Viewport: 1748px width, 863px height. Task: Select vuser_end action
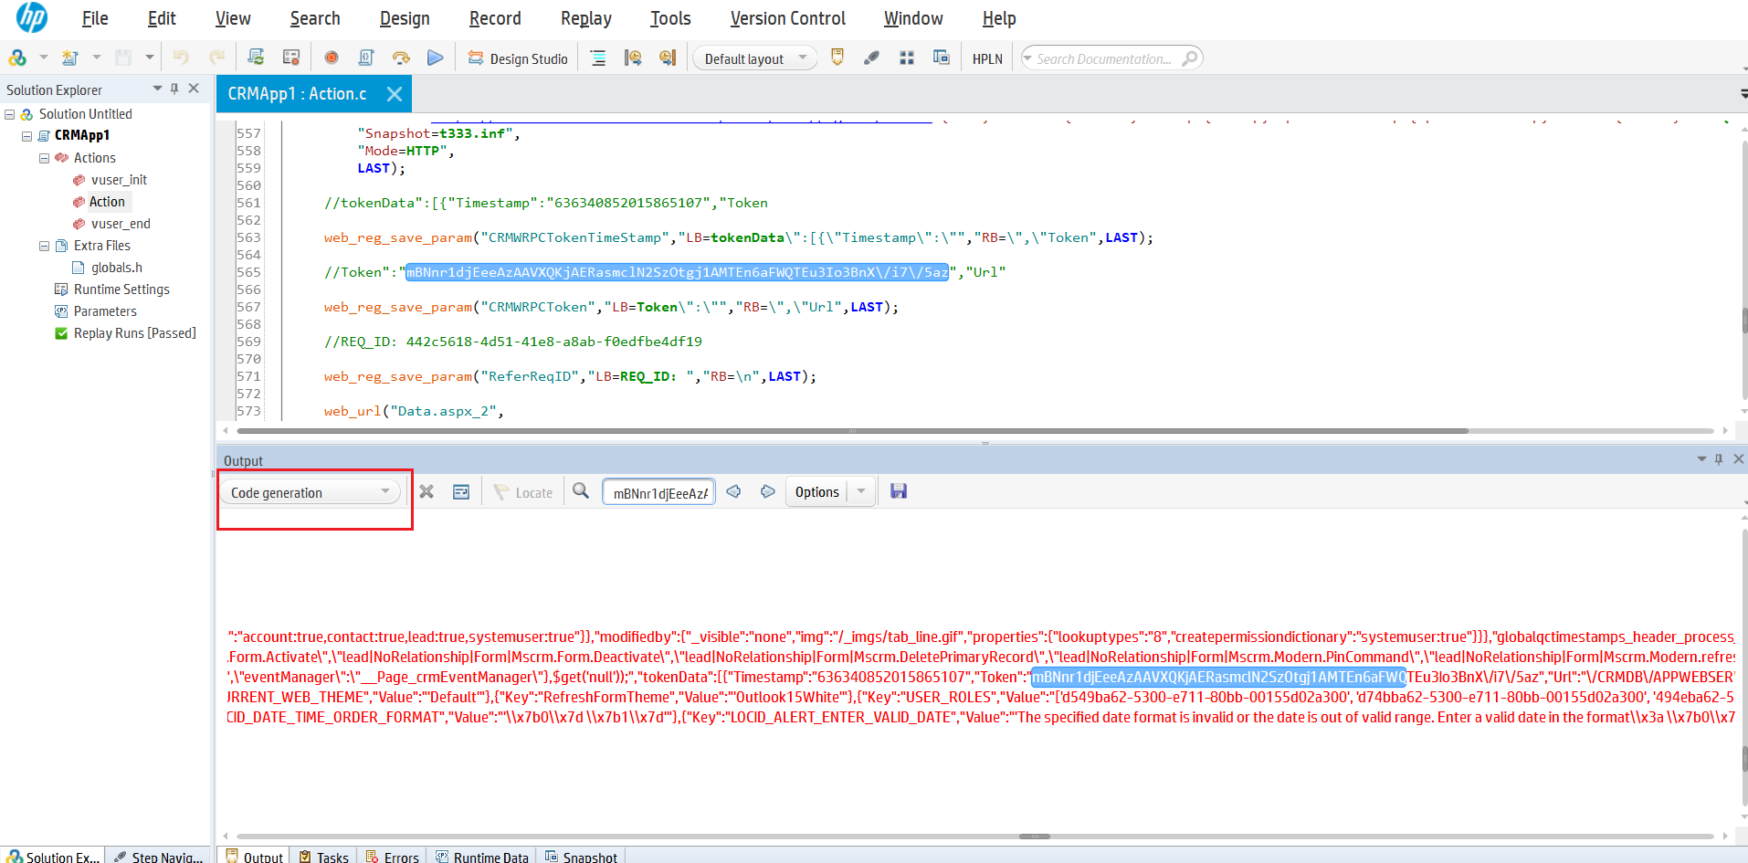pos(121,224)
